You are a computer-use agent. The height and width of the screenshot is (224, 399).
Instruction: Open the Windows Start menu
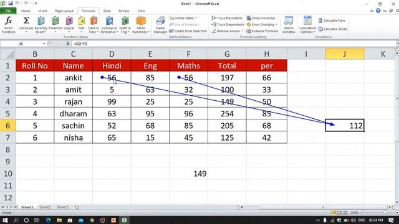[5, 220]
